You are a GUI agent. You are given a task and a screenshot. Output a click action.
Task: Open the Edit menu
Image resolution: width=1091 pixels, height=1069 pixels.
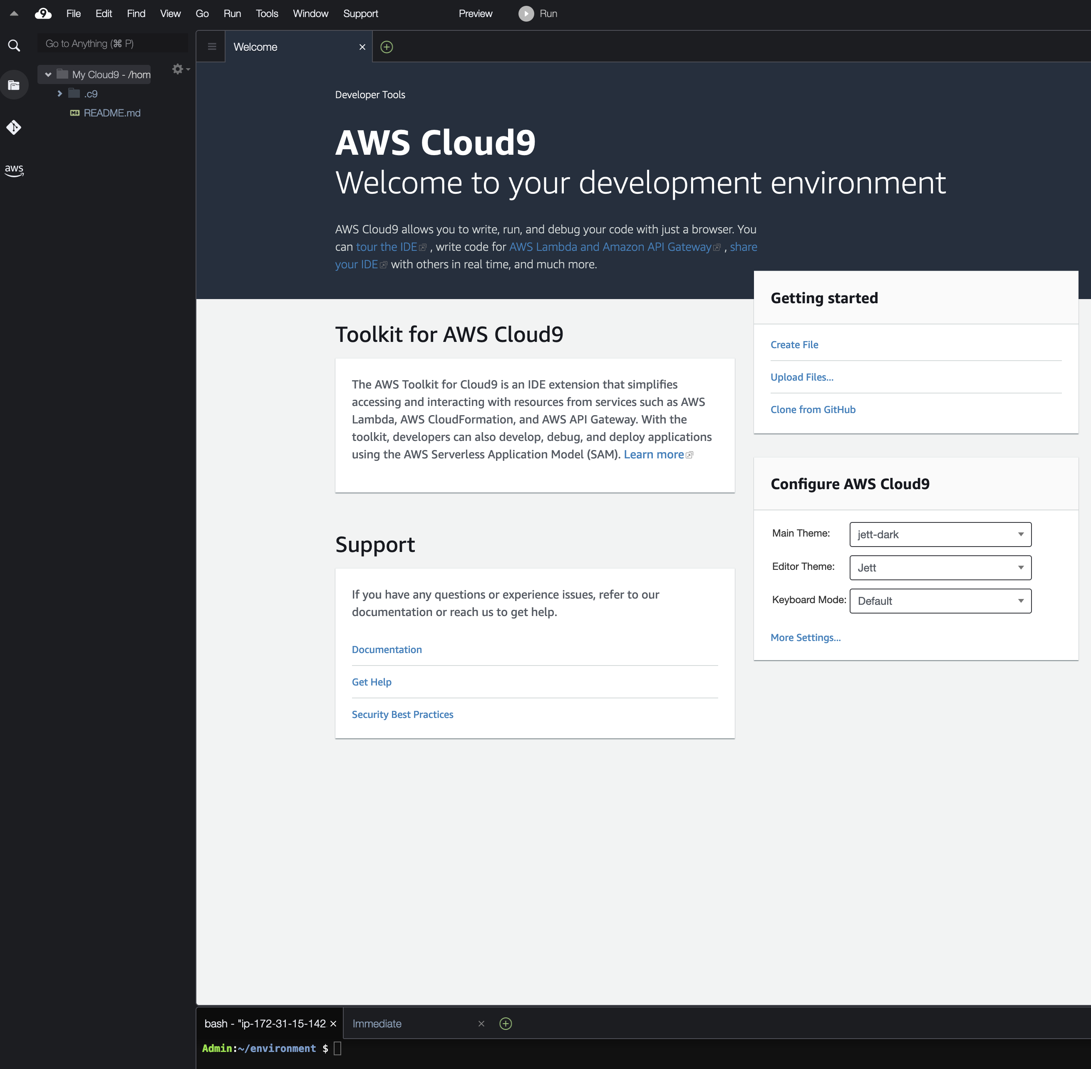coord(104,13)
